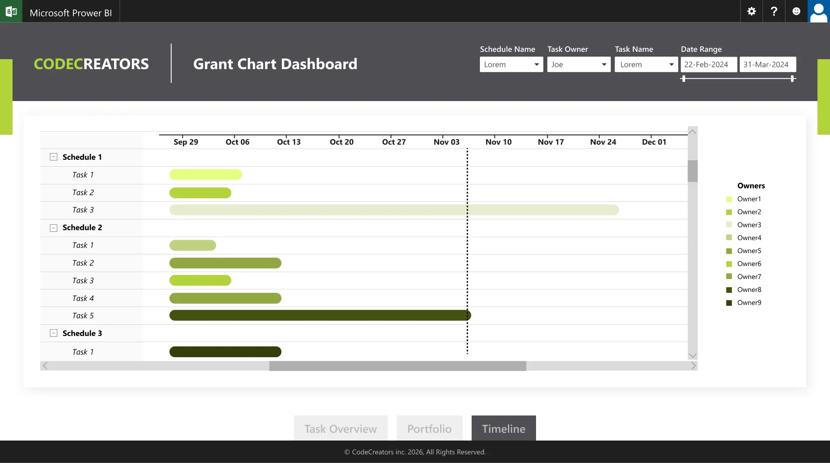830x463 pixels.
Task: Click the Power BI logo icon
Action: tap(11, 11)
